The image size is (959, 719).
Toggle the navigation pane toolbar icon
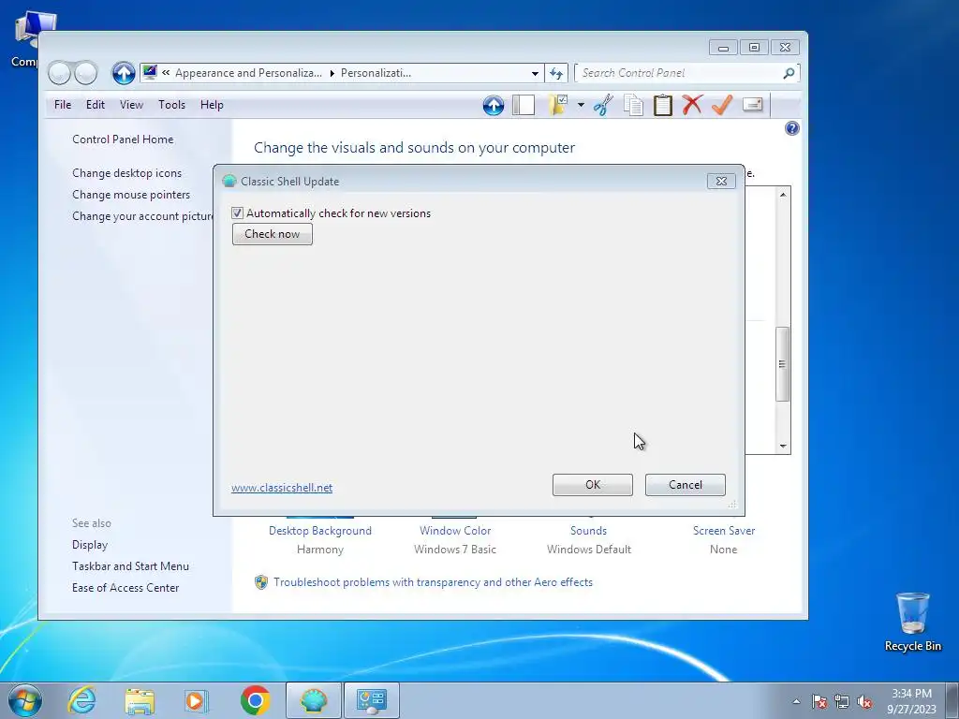click(524, 105)
